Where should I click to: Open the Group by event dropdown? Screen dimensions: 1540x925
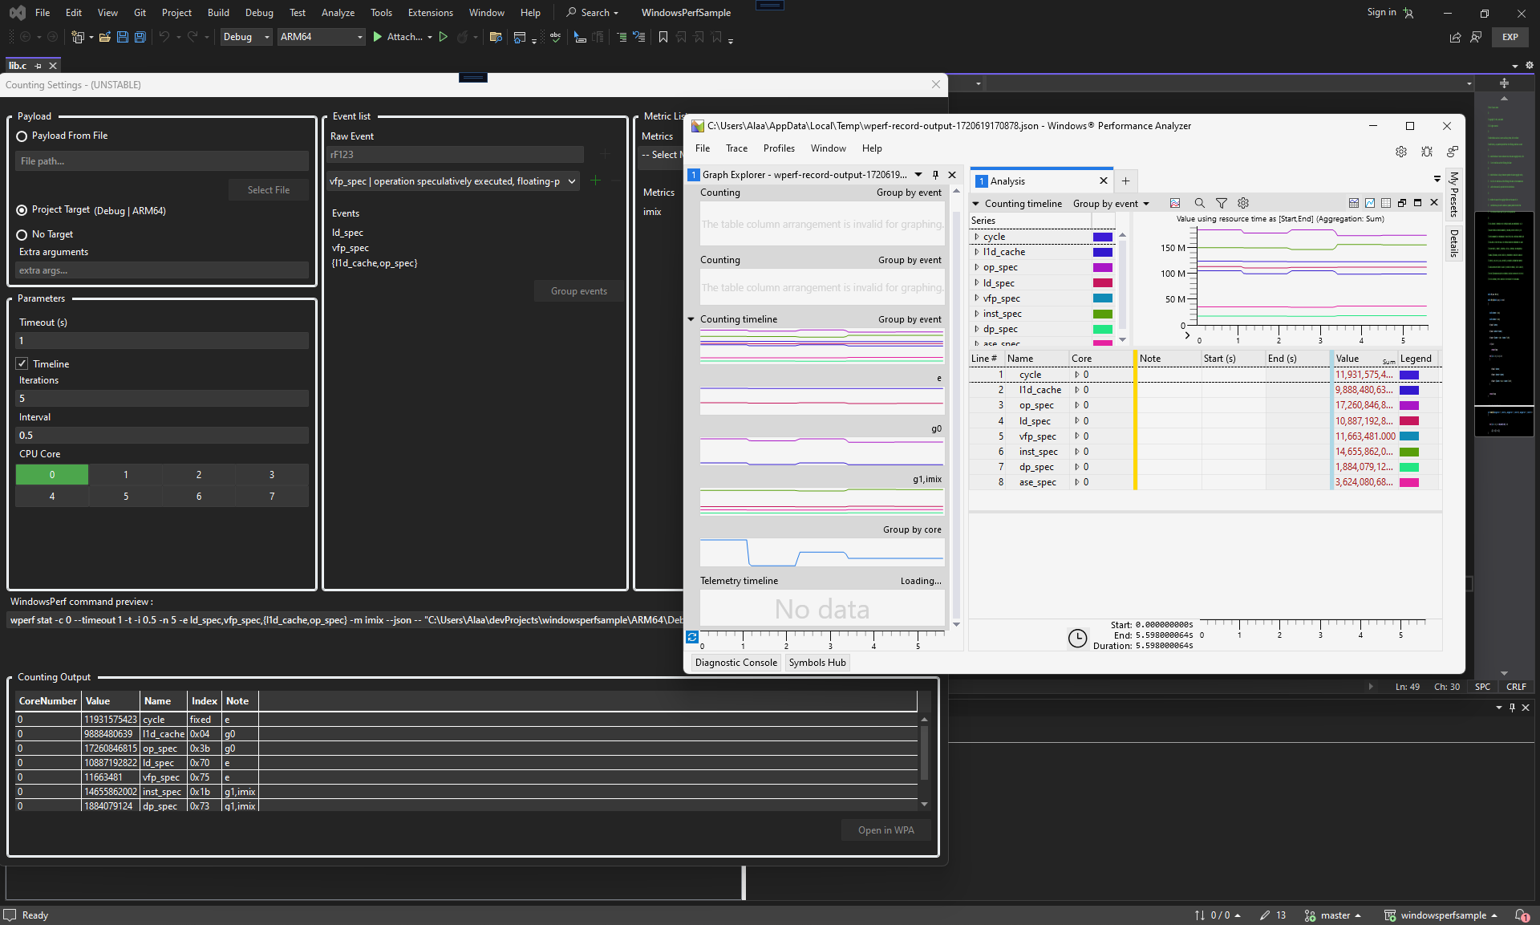coord(1111,203)
